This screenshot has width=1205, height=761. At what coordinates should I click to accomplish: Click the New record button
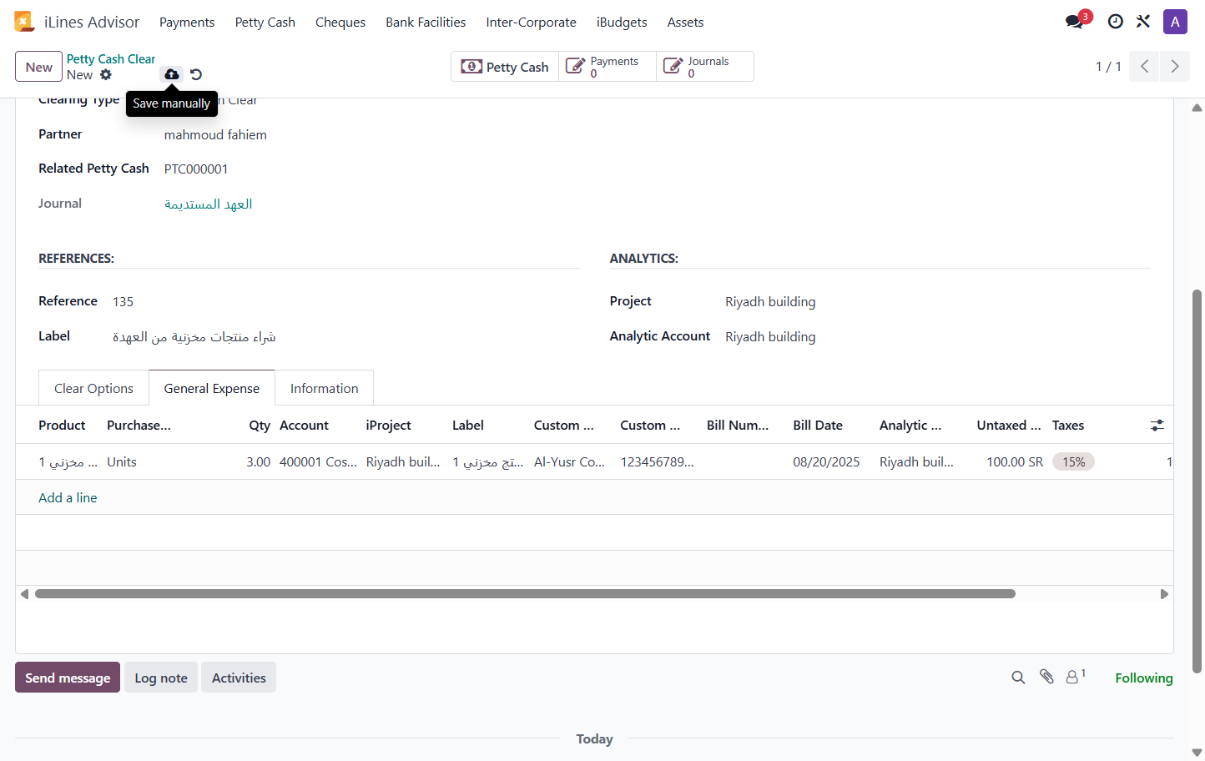tap(38, 67)
